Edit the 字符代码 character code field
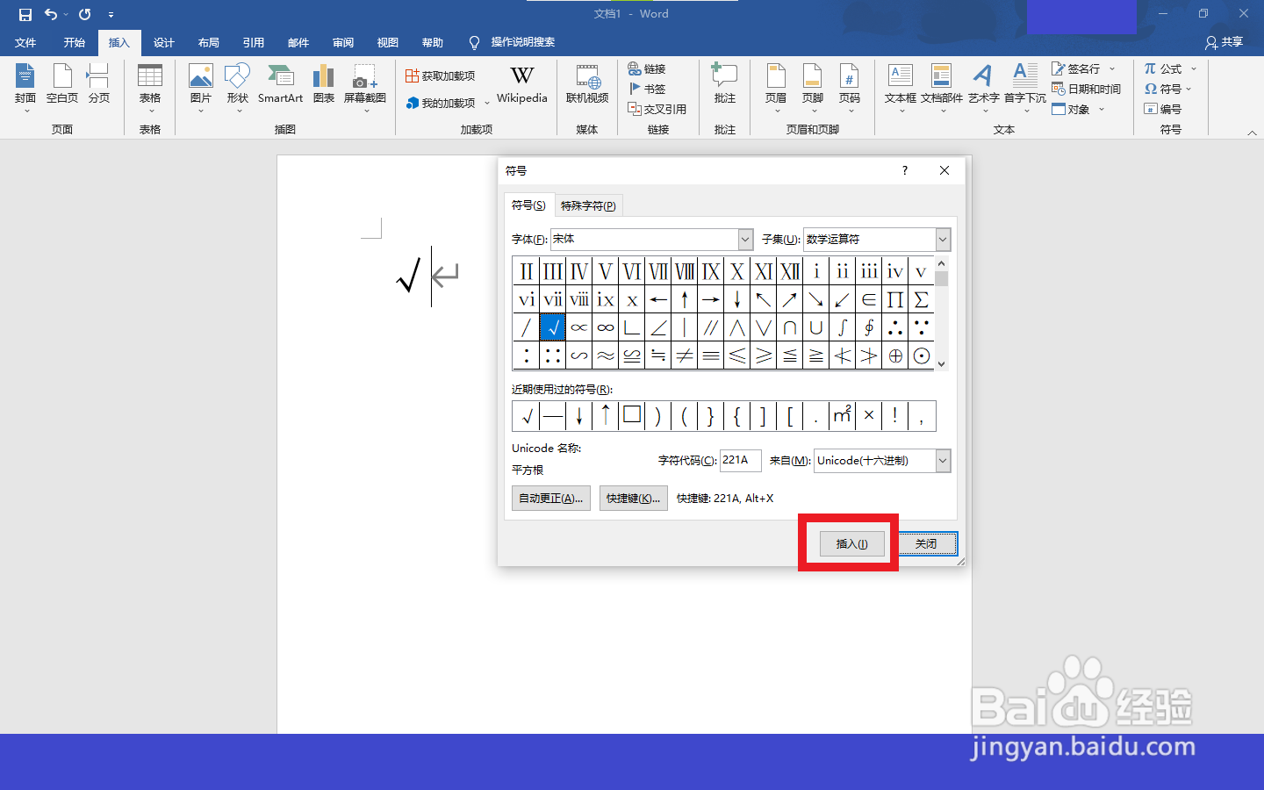 [x=739, y=460]
